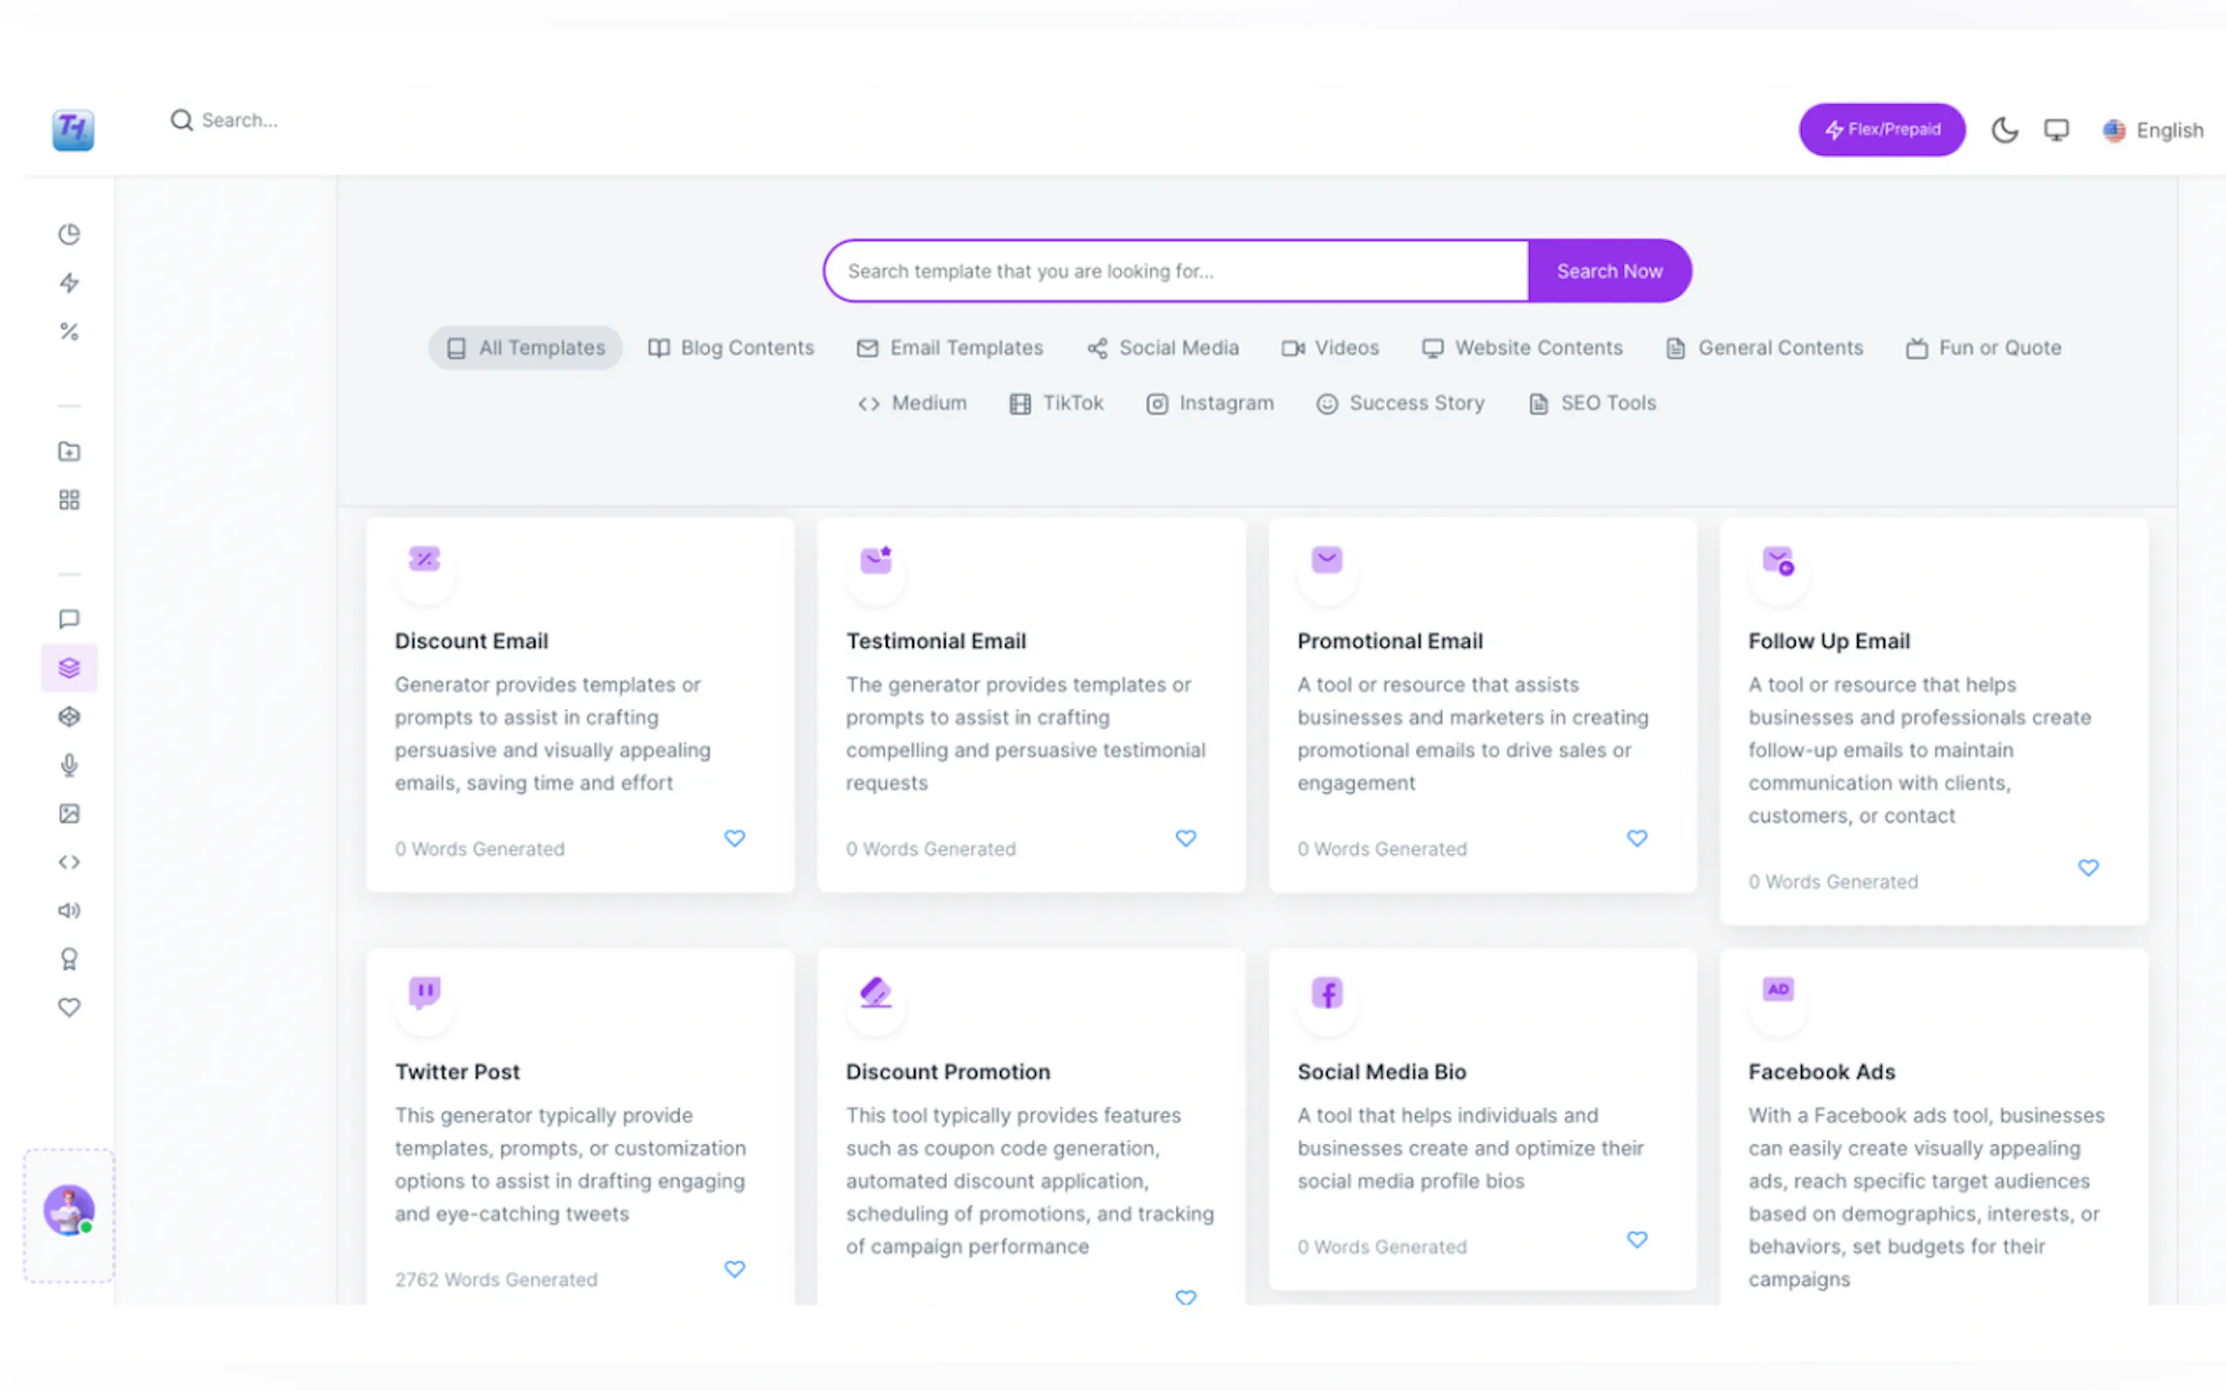Screen dimensions: 2226x1391
Task: Open the chat bubble sidebar icon
Action: click(x=69, y=619)
